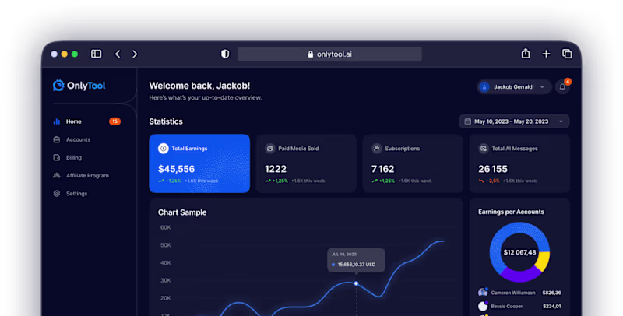Viewport: 623px width, 316px height.
Task: Click the Billing sidebar icon
Action: coord(57,157)
